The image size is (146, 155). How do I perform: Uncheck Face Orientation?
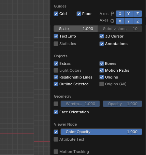(56, 112)
